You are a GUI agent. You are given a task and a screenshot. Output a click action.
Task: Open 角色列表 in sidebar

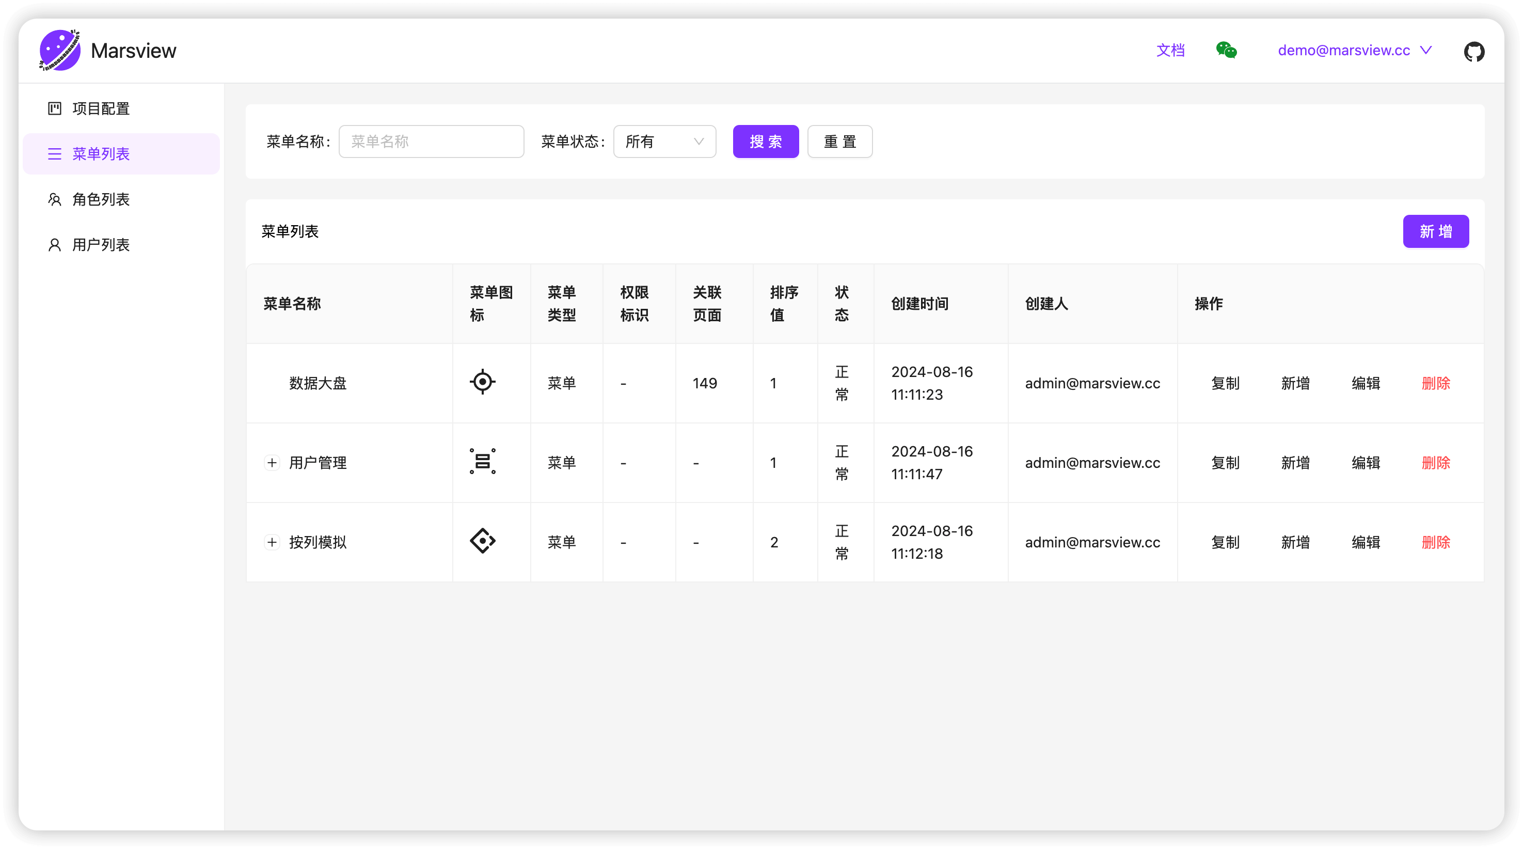tap(121, 199)
